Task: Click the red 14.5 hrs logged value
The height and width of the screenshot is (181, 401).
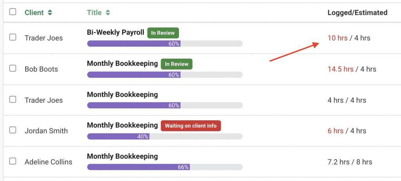Action: click(341, 69)
